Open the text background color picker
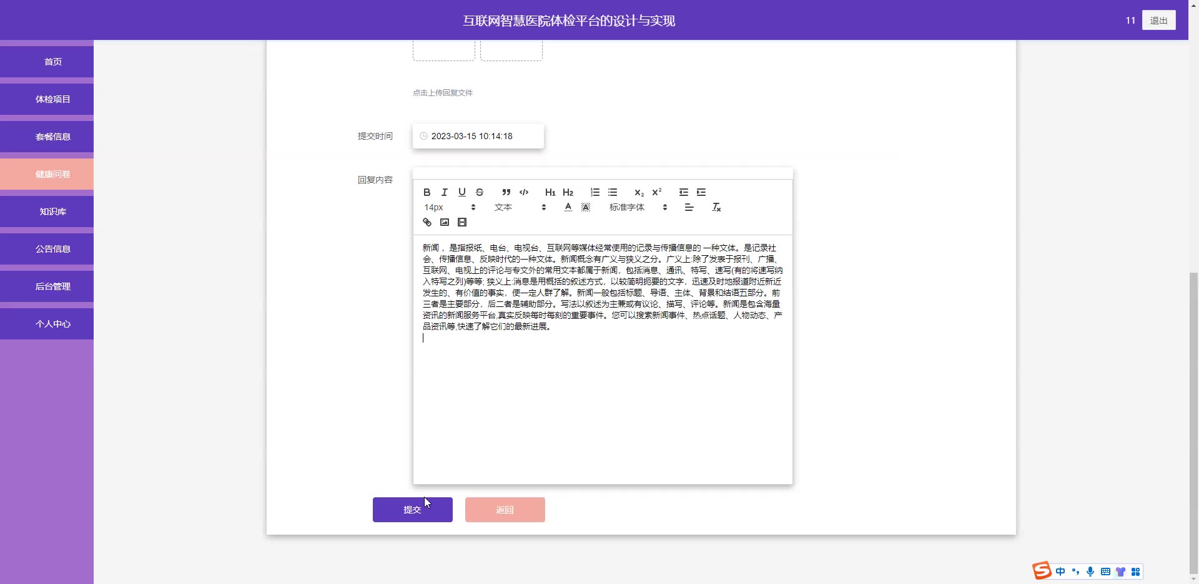The height and width of the screenshot is (584, 1199). [x=585, y=207]
